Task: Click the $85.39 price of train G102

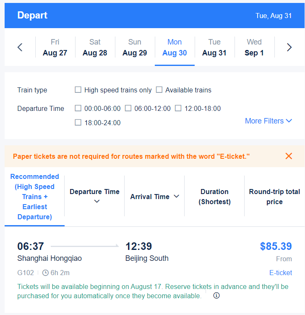Action: pos(276,246)
